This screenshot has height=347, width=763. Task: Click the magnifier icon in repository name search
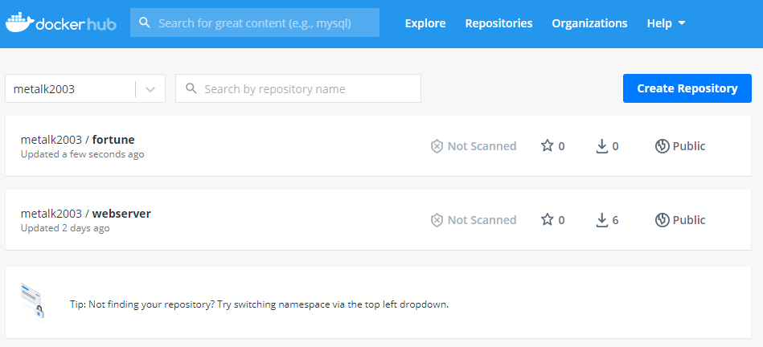coord(191,88)
